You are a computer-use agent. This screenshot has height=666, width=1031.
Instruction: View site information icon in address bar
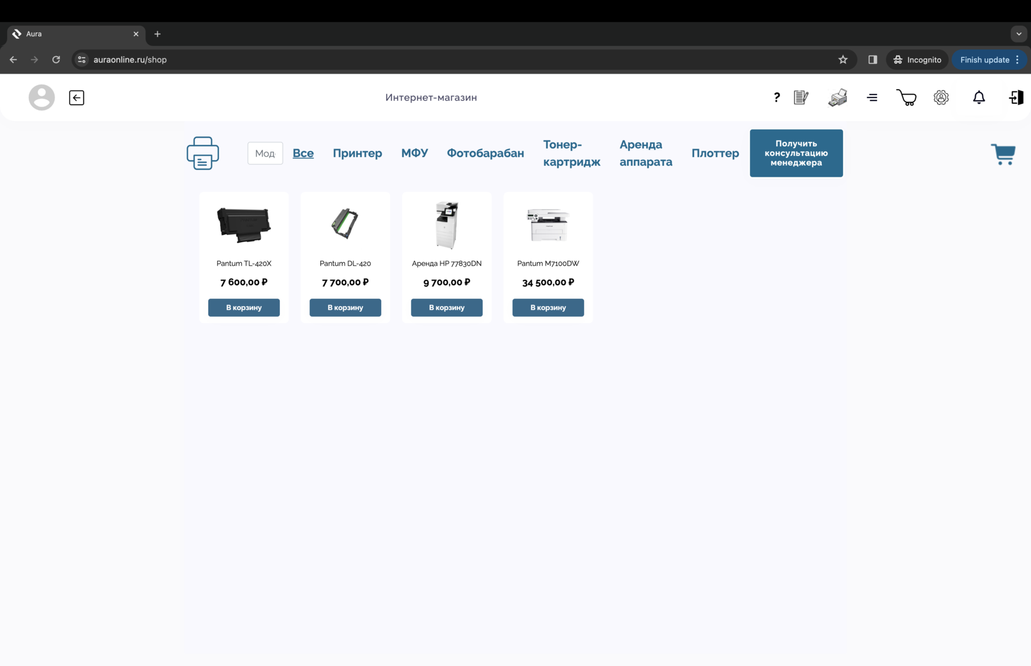82,60
